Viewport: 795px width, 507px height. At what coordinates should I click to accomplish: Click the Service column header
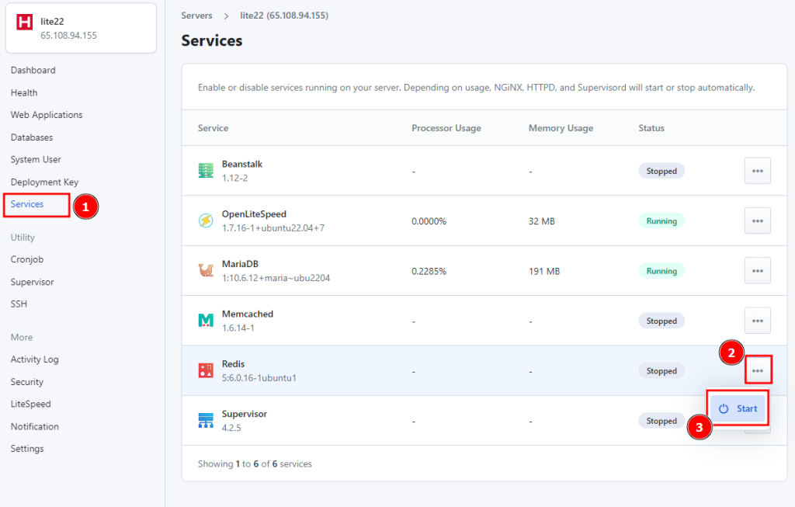coord(213,128)
